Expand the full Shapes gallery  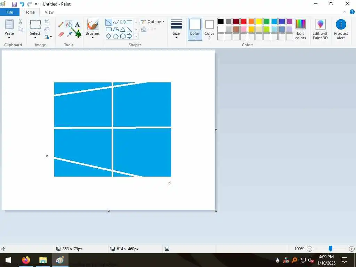(136, 36)
